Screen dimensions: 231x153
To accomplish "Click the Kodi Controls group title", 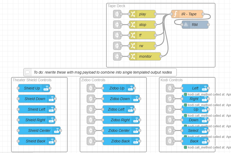I will tap(172, 80).
